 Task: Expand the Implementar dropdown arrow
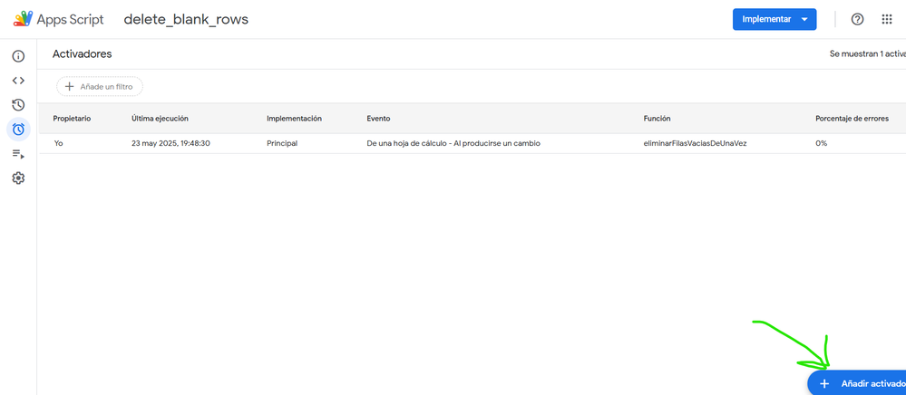coord(804,19)
